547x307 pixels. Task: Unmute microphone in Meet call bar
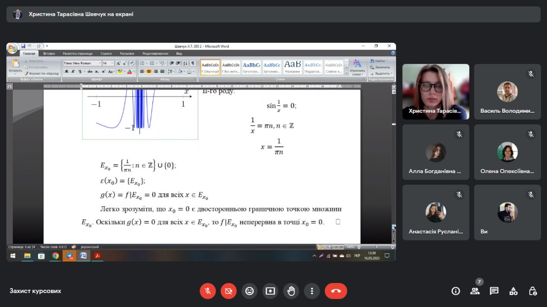pyautogui.click(x=208, y=291)
